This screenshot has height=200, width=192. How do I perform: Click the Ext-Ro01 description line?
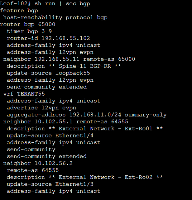[85, 129]
